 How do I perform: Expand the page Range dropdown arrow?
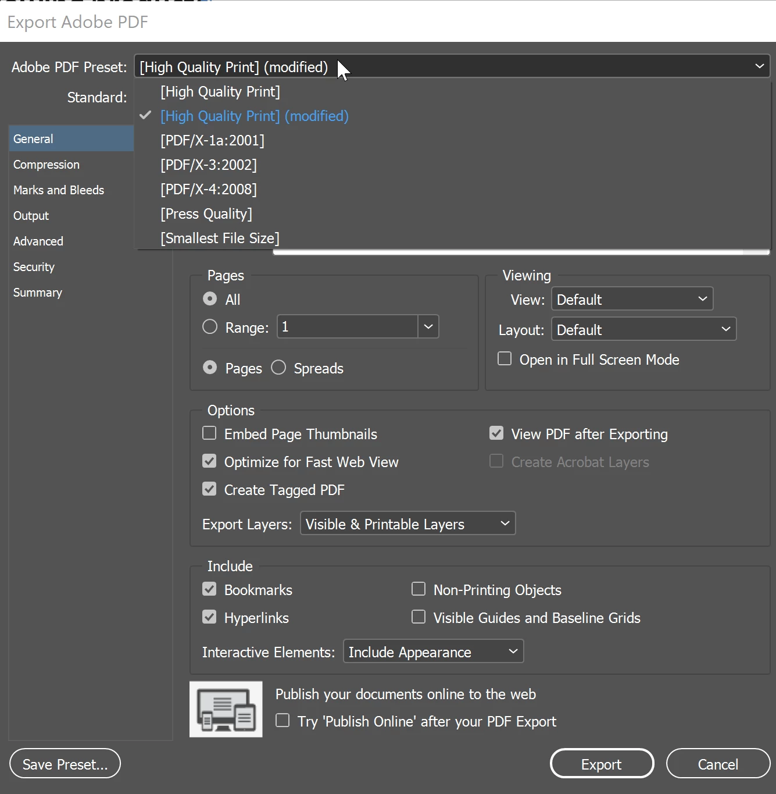428,326
